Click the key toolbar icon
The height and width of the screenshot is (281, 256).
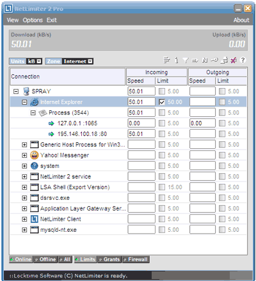214,60
